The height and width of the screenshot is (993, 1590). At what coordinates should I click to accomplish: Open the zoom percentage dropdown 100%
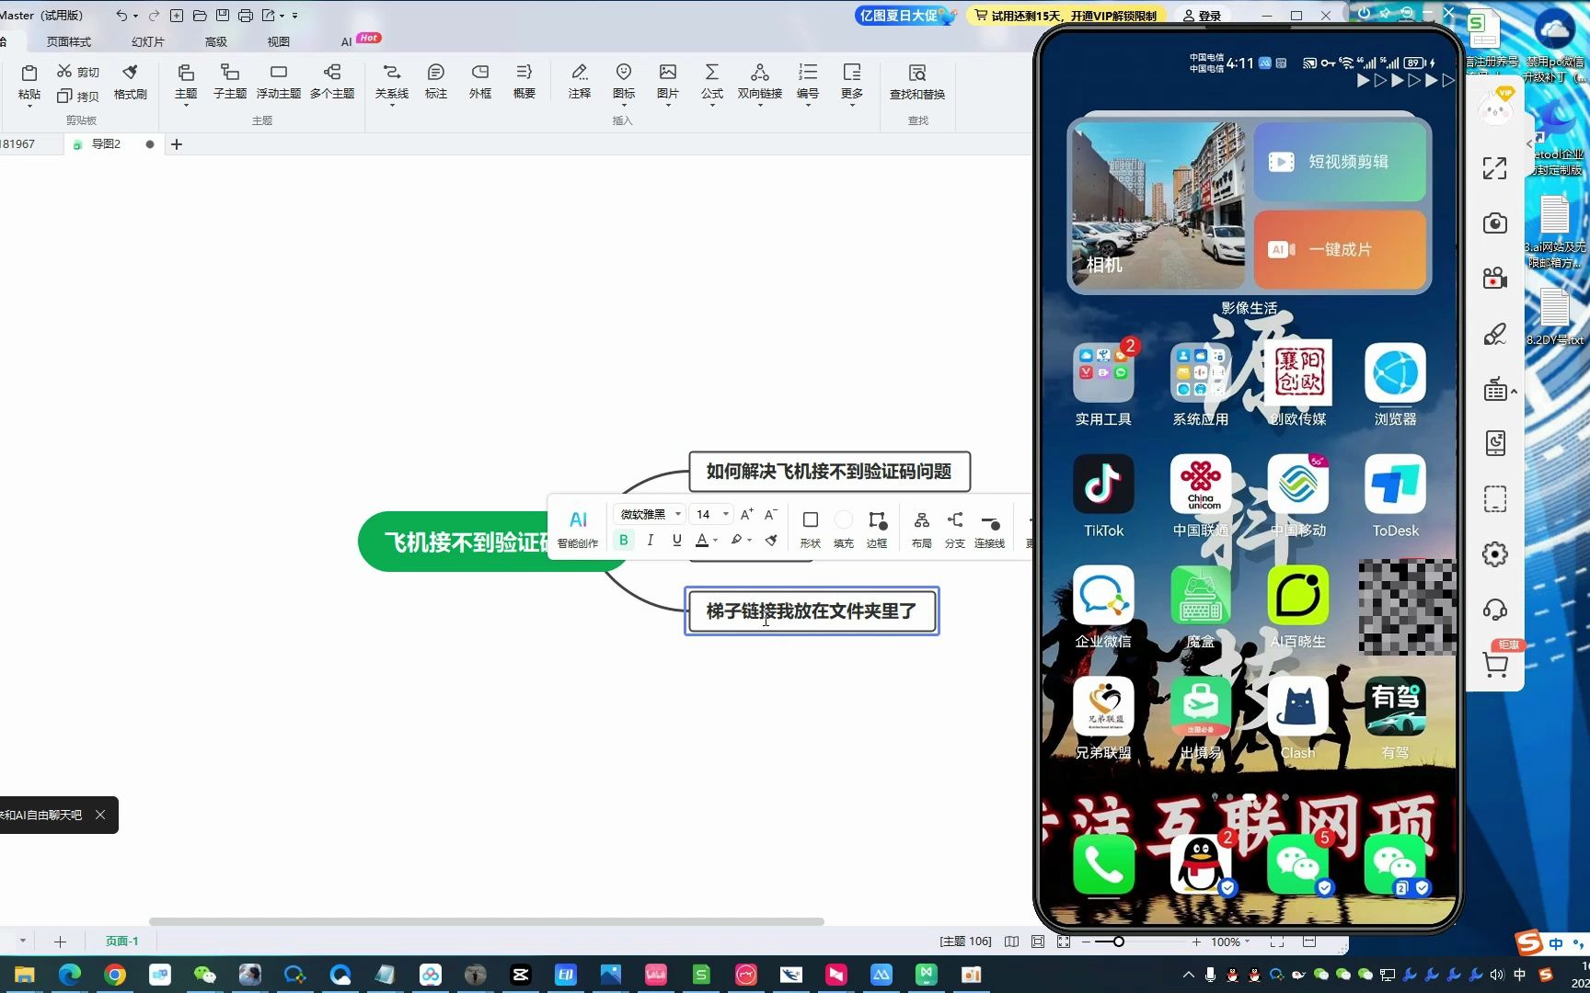click(x=1230, y=942)
